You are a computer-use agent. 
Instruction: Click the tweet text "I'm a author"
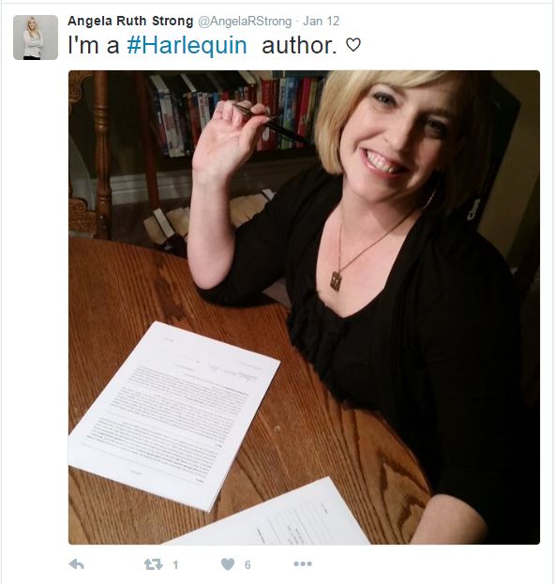(x=202, y=45)
